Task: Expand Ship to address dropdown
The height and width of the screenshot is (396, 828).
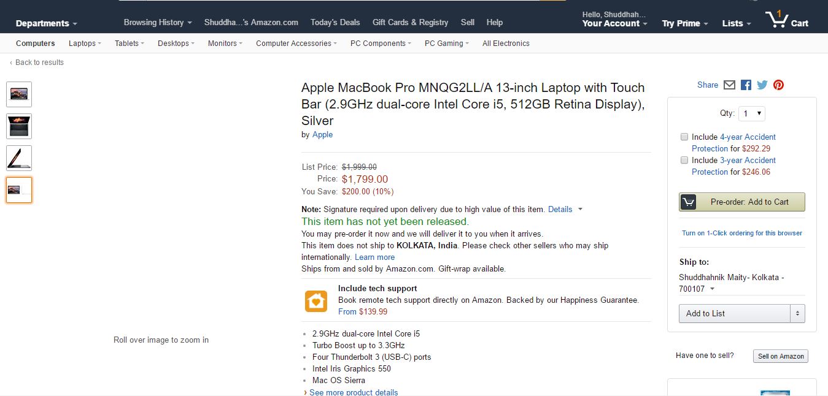Action: [x=713, y=289]
